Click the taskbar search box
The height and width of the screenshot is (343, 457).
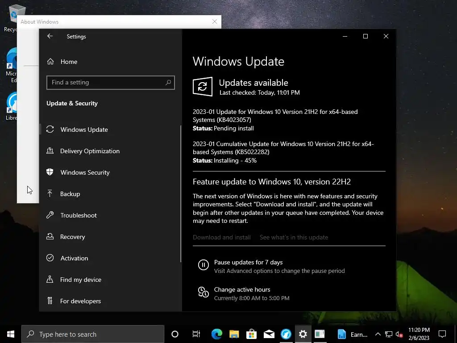tap(93, 334)
